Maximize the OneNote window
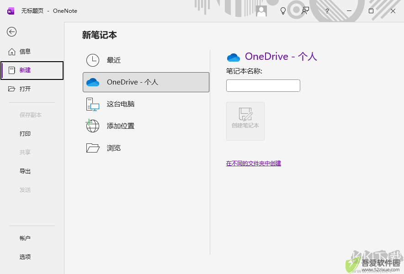 [x=371, y=11]
